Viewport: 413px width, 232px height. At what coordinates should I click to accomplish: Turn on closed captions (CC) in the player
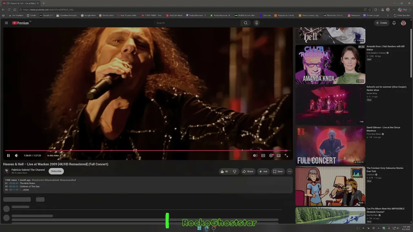pyautogui.click(x=263, y=156)
